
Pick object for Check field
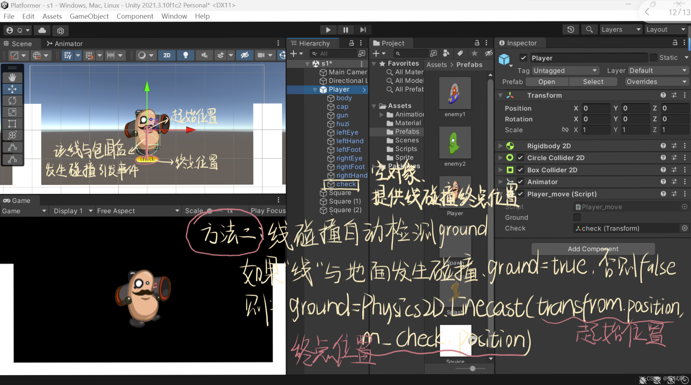685,228
